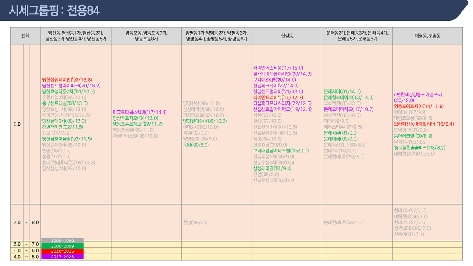
Task: Select 영등포아트자이('14/11.5) entry
Action: tap(419, 106)
